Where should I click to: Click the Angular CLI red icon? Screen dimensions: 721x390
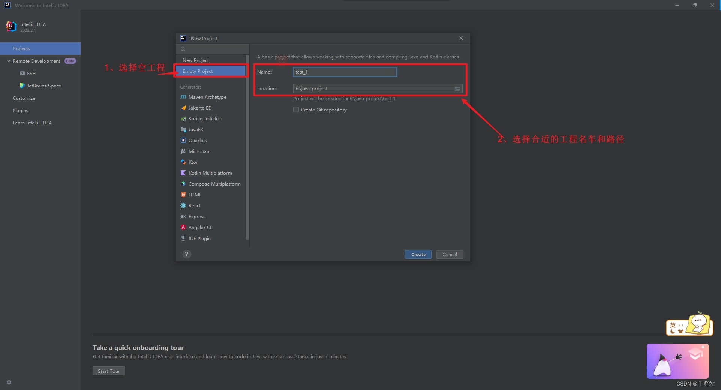click(x=183, y=227)
